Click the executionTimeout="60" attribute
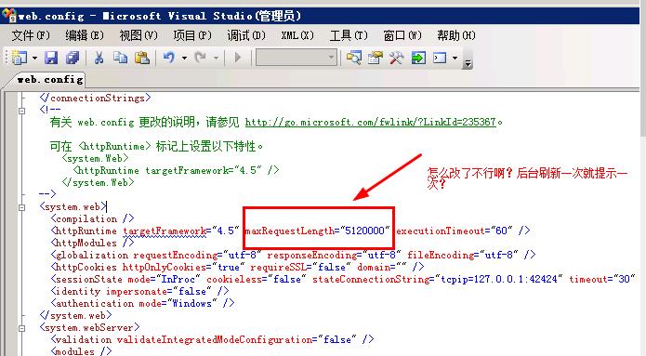This screenshot has width=646, height=356. pos(455,231)
